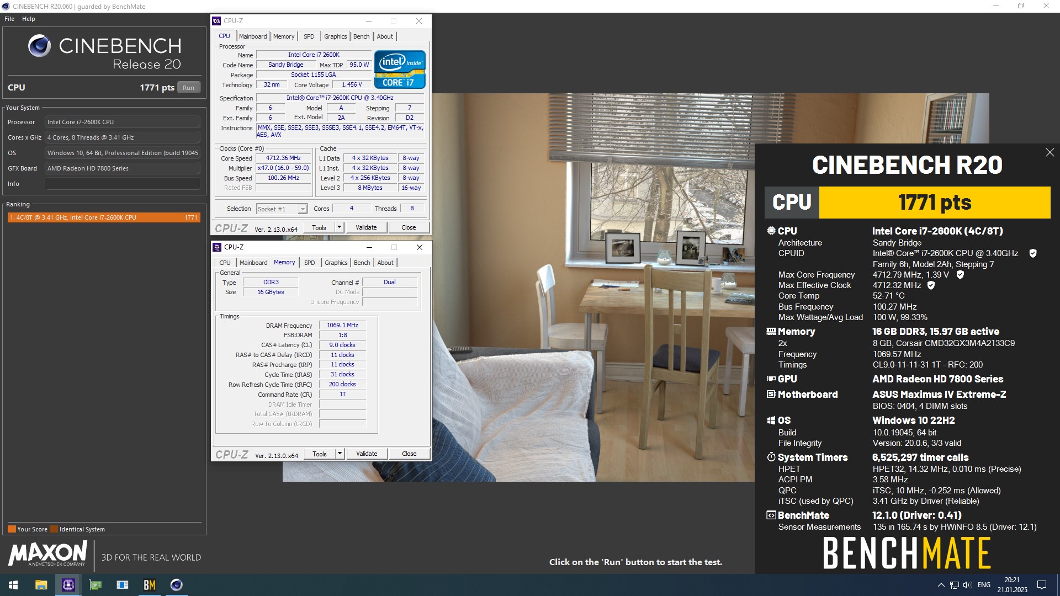Viewport: 1060px width, 596px height.
Task: Click the System Timers clock icon
Action: (771, 457)
